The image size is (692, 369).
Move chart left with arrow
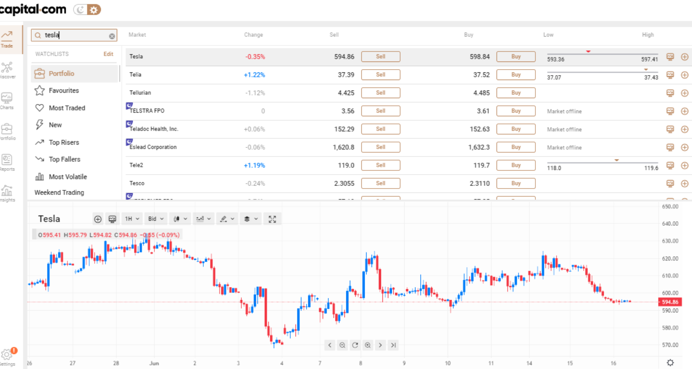pyautogui.click(x=330, y=345)
